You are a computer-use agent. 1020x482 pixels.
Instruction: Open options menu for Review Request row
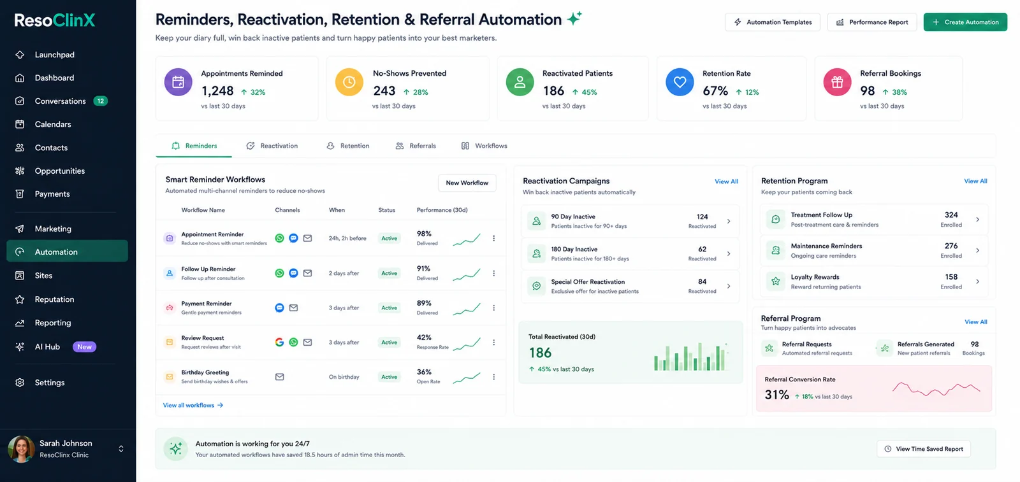[493, 343]
